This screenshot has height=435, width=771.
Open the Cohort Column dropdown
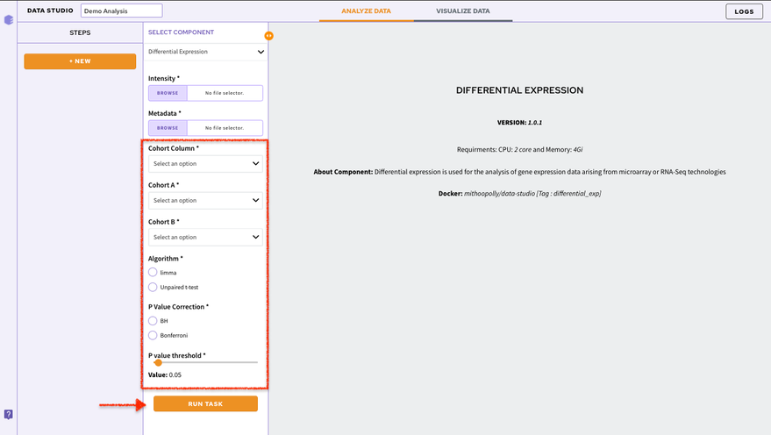click(205, 163)
